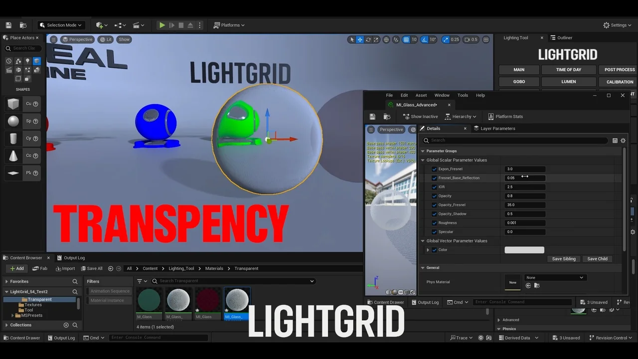Click the Save Child button
This screenshot has width=638, height=359.
[x=597, y=259]
